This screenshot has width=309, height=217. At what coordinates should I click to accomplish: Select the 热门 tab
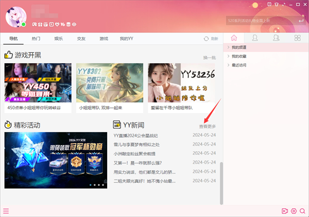(36, 39)
